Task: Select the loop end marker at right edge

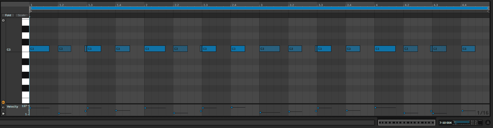Action: coord(488,8)
